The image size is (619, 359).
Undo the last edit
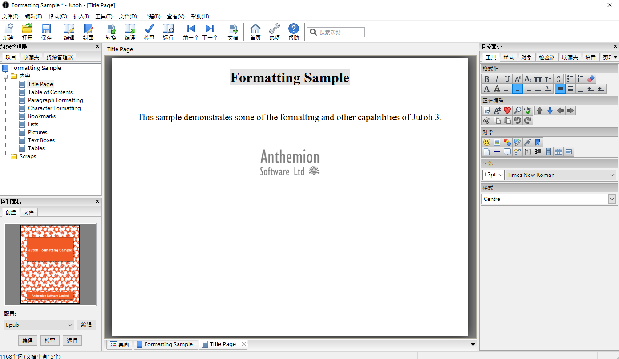click(x=518, y=120)
